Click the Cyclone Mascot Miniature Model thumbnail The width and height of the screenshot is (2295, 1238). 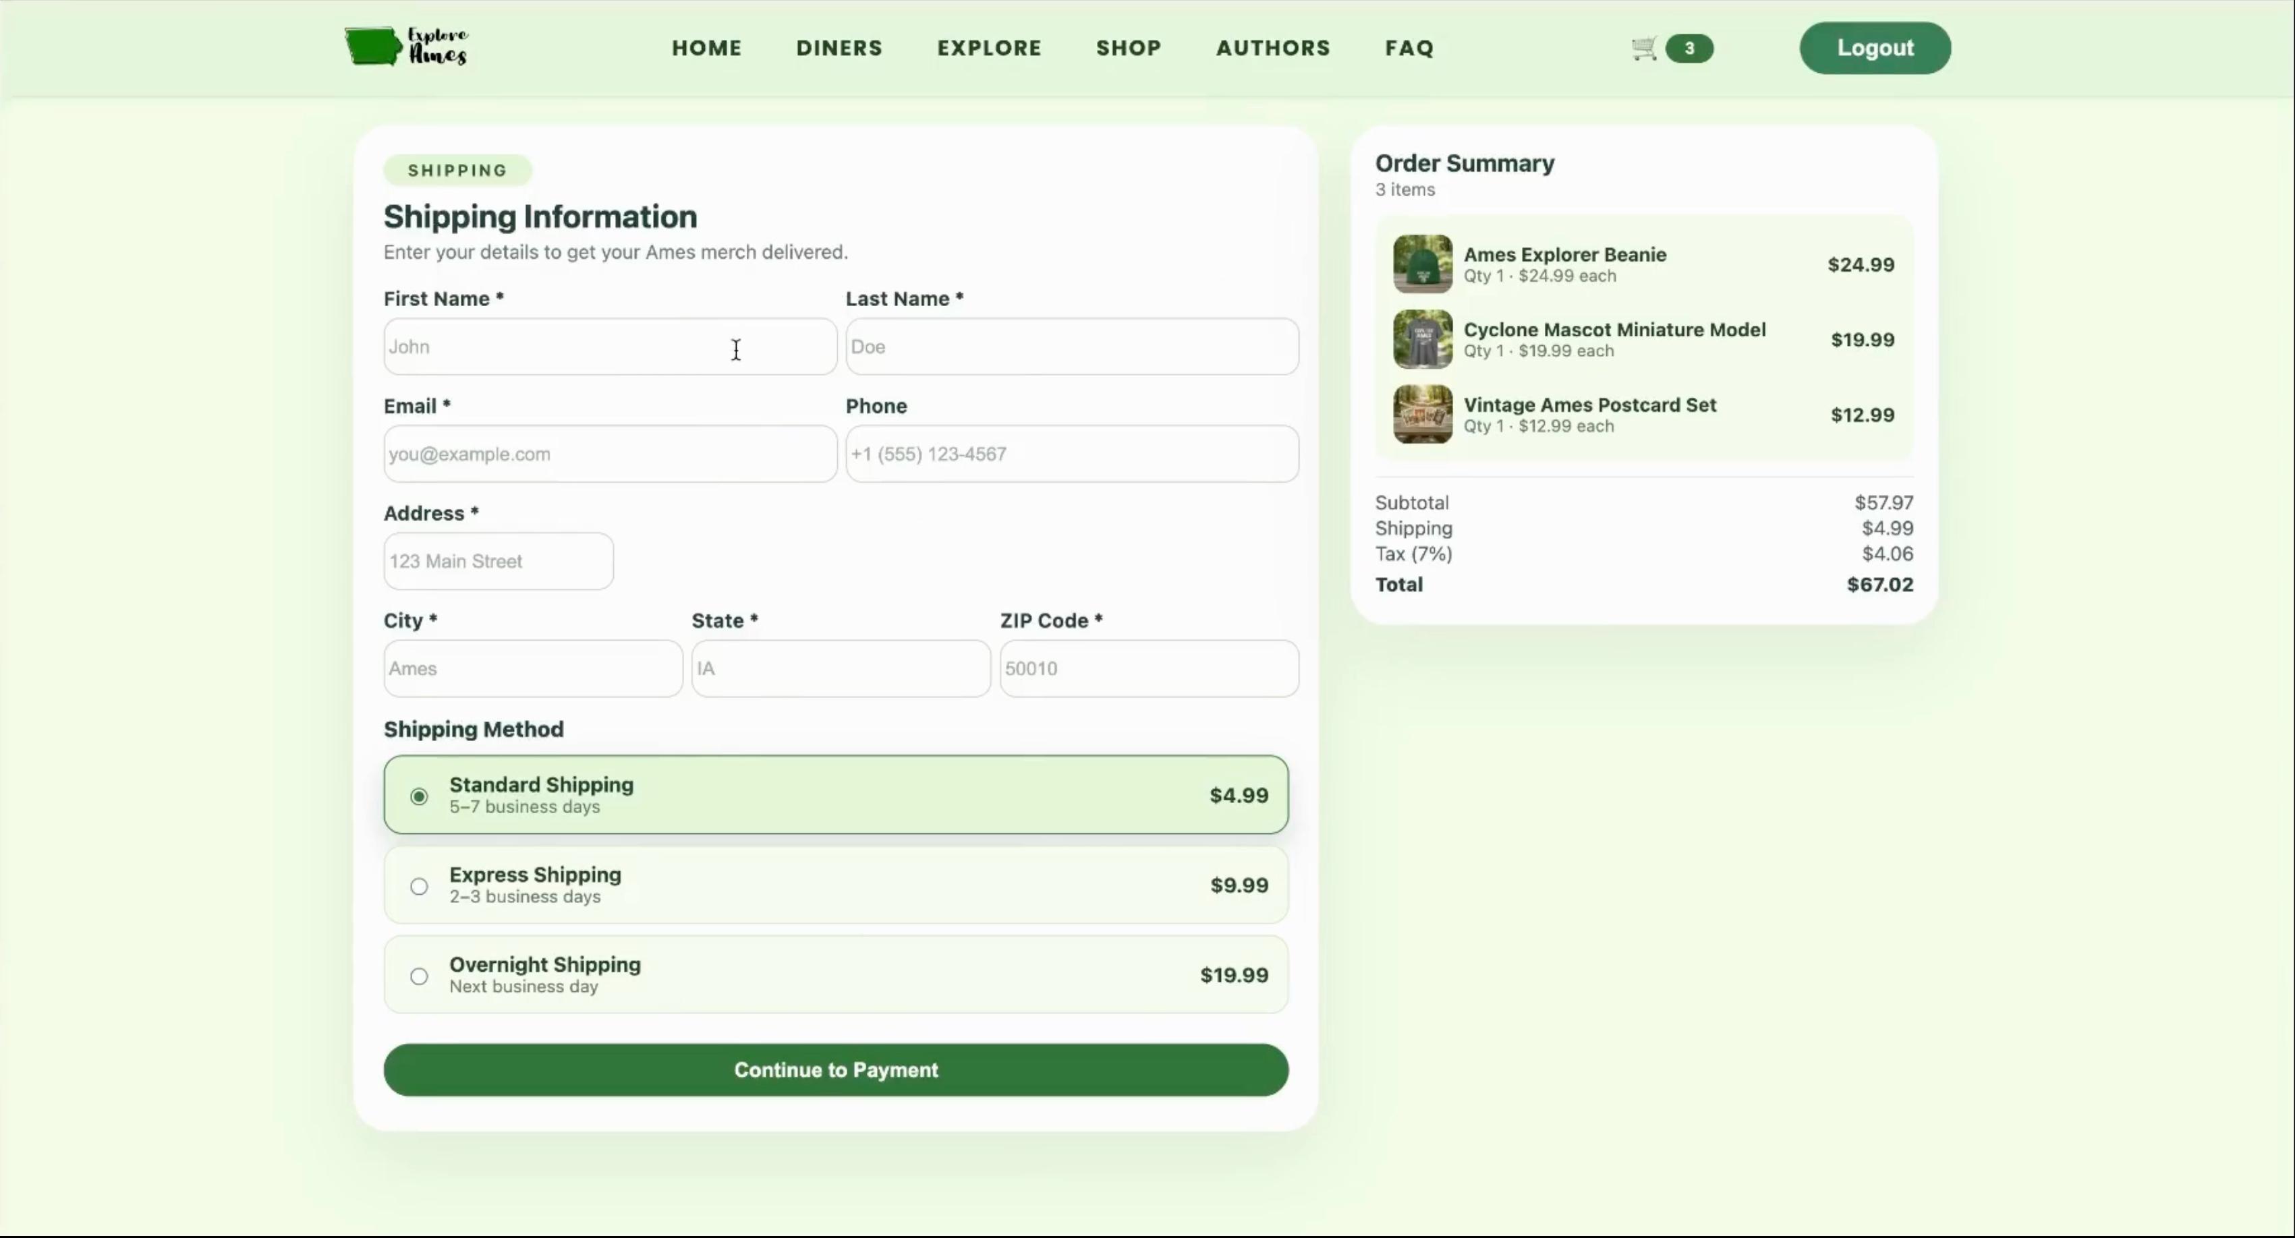tap(1423, 339)
